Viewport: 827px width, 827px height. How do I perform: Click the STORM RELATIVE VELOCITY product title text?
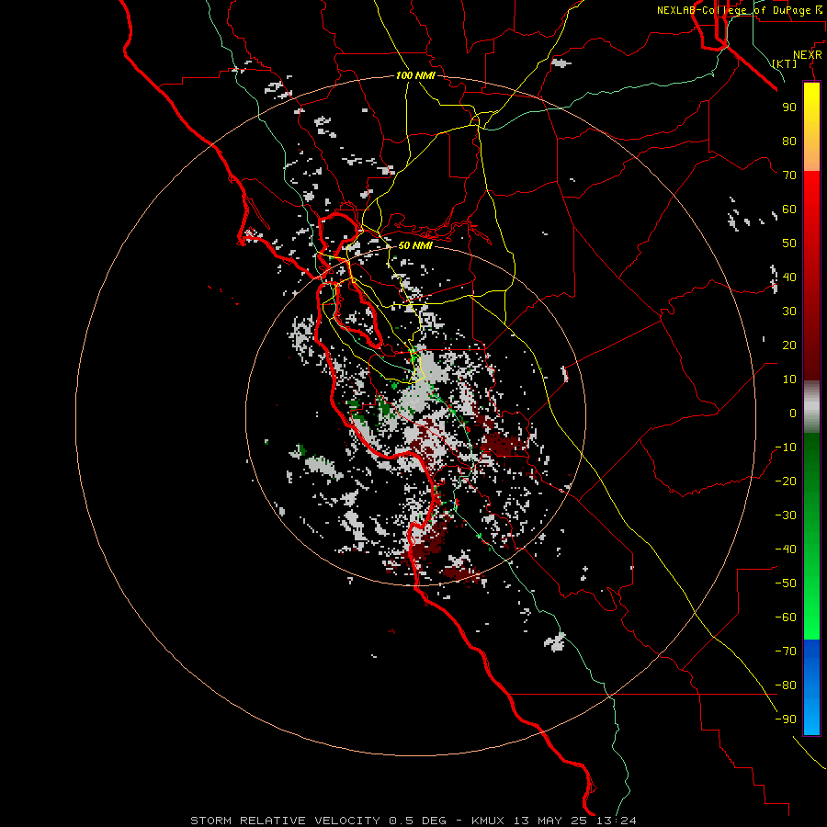click(x=285, y=821)
